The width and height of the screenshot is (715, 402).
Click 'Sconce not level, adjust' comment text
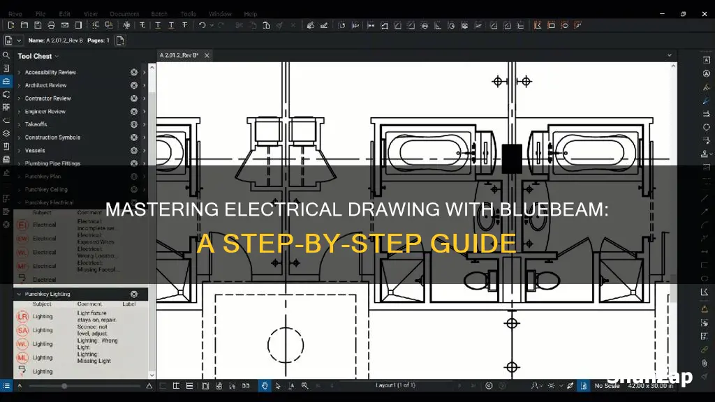[92, 330]
